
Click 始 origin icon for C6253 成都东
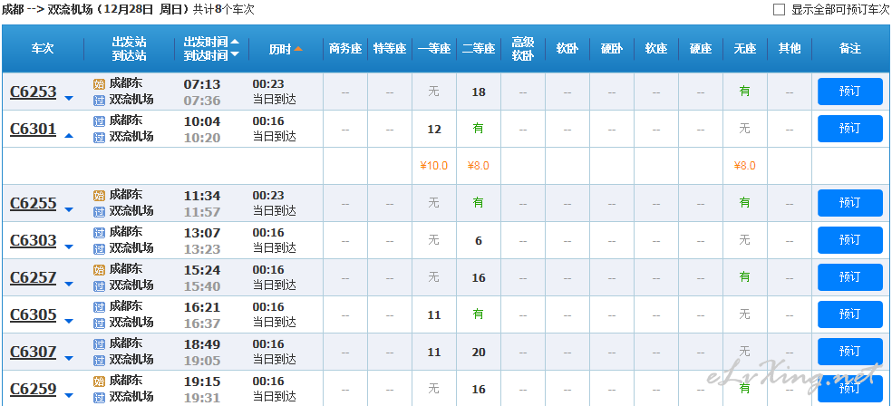pos(99,84)
